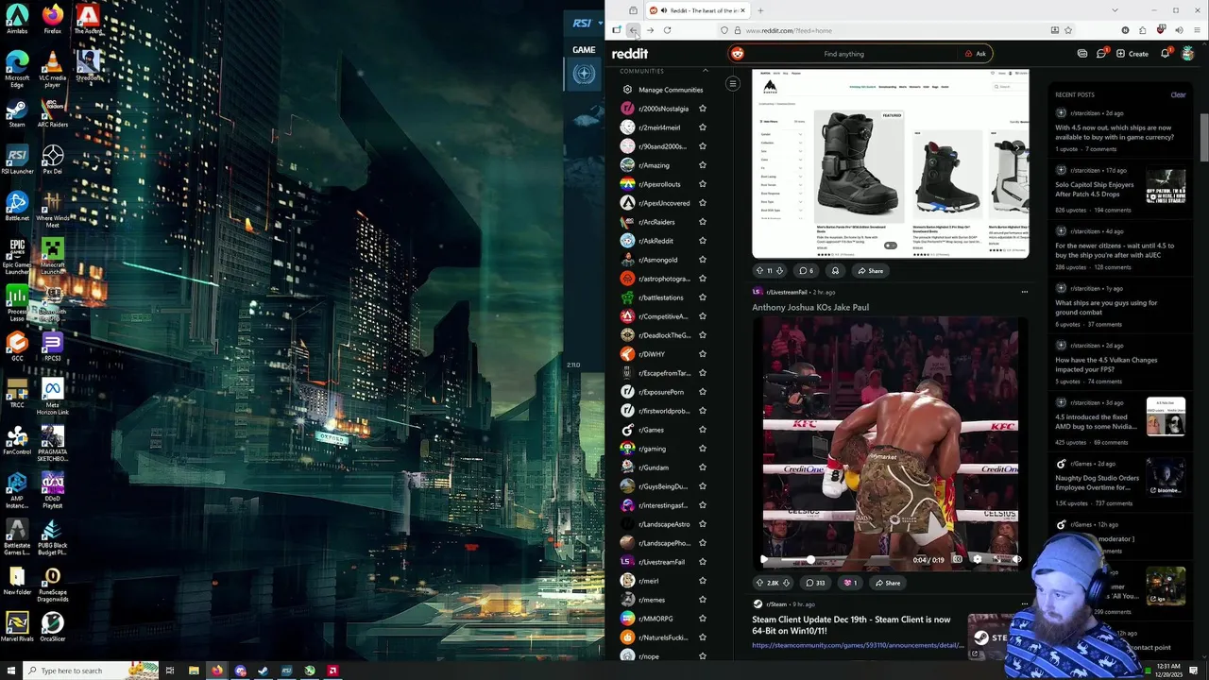Image resolution: width=1209 pixels, height=680 pixels.
Task: Open r/battlestations in the community list
Action: [x=660, y=297]
